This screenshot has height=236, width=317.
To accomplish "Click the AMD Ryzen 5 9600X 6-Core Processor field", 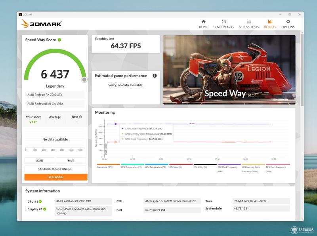I will 172,201.
